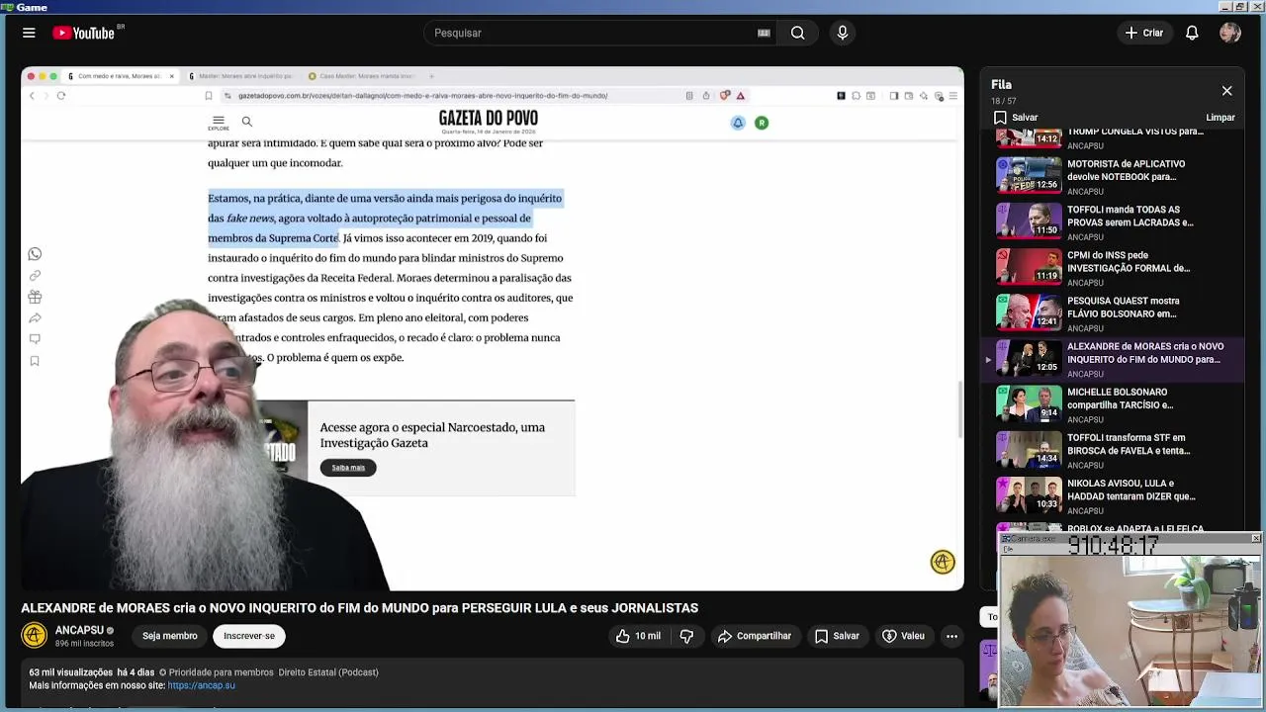Subscribe with the Inscrever-se button
Screen dimensions: 1266x712
click(249, 636)
